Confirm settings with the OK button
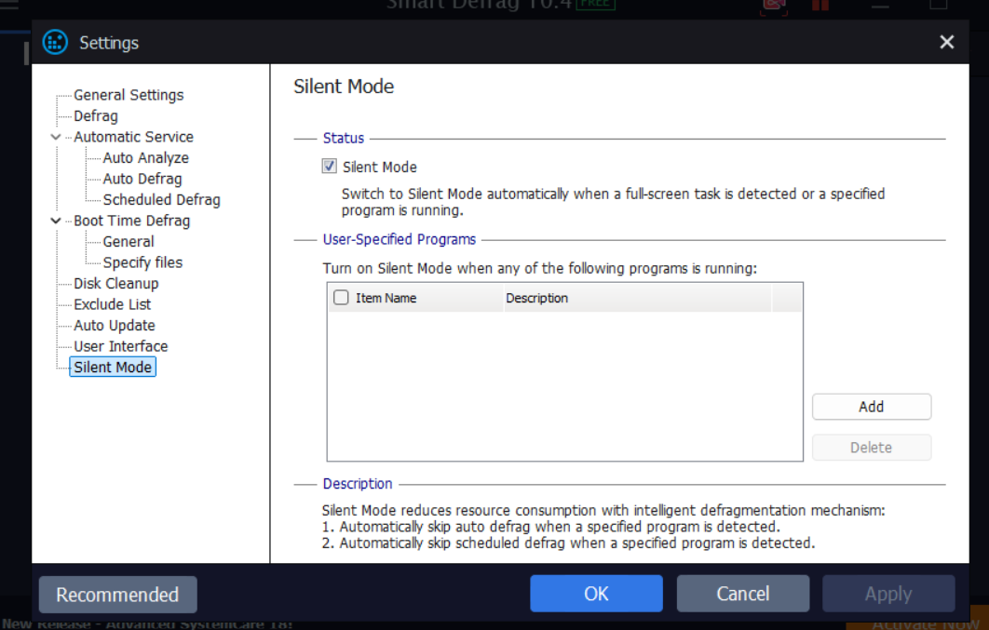The image size is (989, 630). [x=596, y=594]
